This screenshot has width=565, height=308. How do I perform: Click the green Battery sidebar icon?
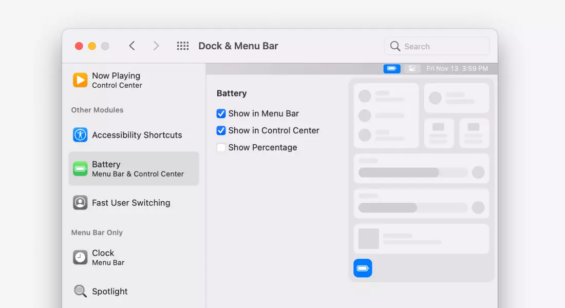[x=80, y=168]
